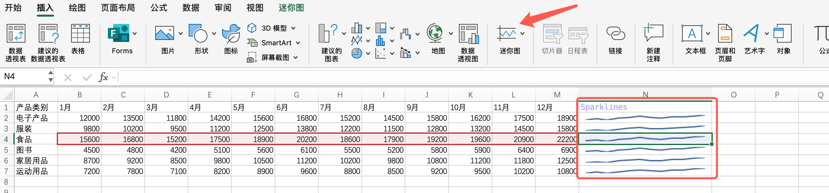
Task: Switch to the 页面布局 tab
Action: tap(118, 8)
